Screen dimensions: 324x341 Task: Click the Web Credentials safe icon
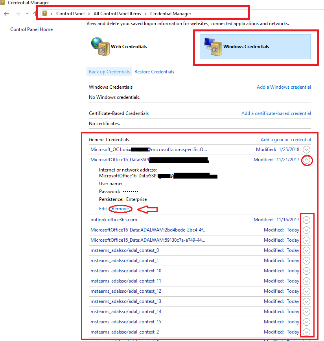100,46
